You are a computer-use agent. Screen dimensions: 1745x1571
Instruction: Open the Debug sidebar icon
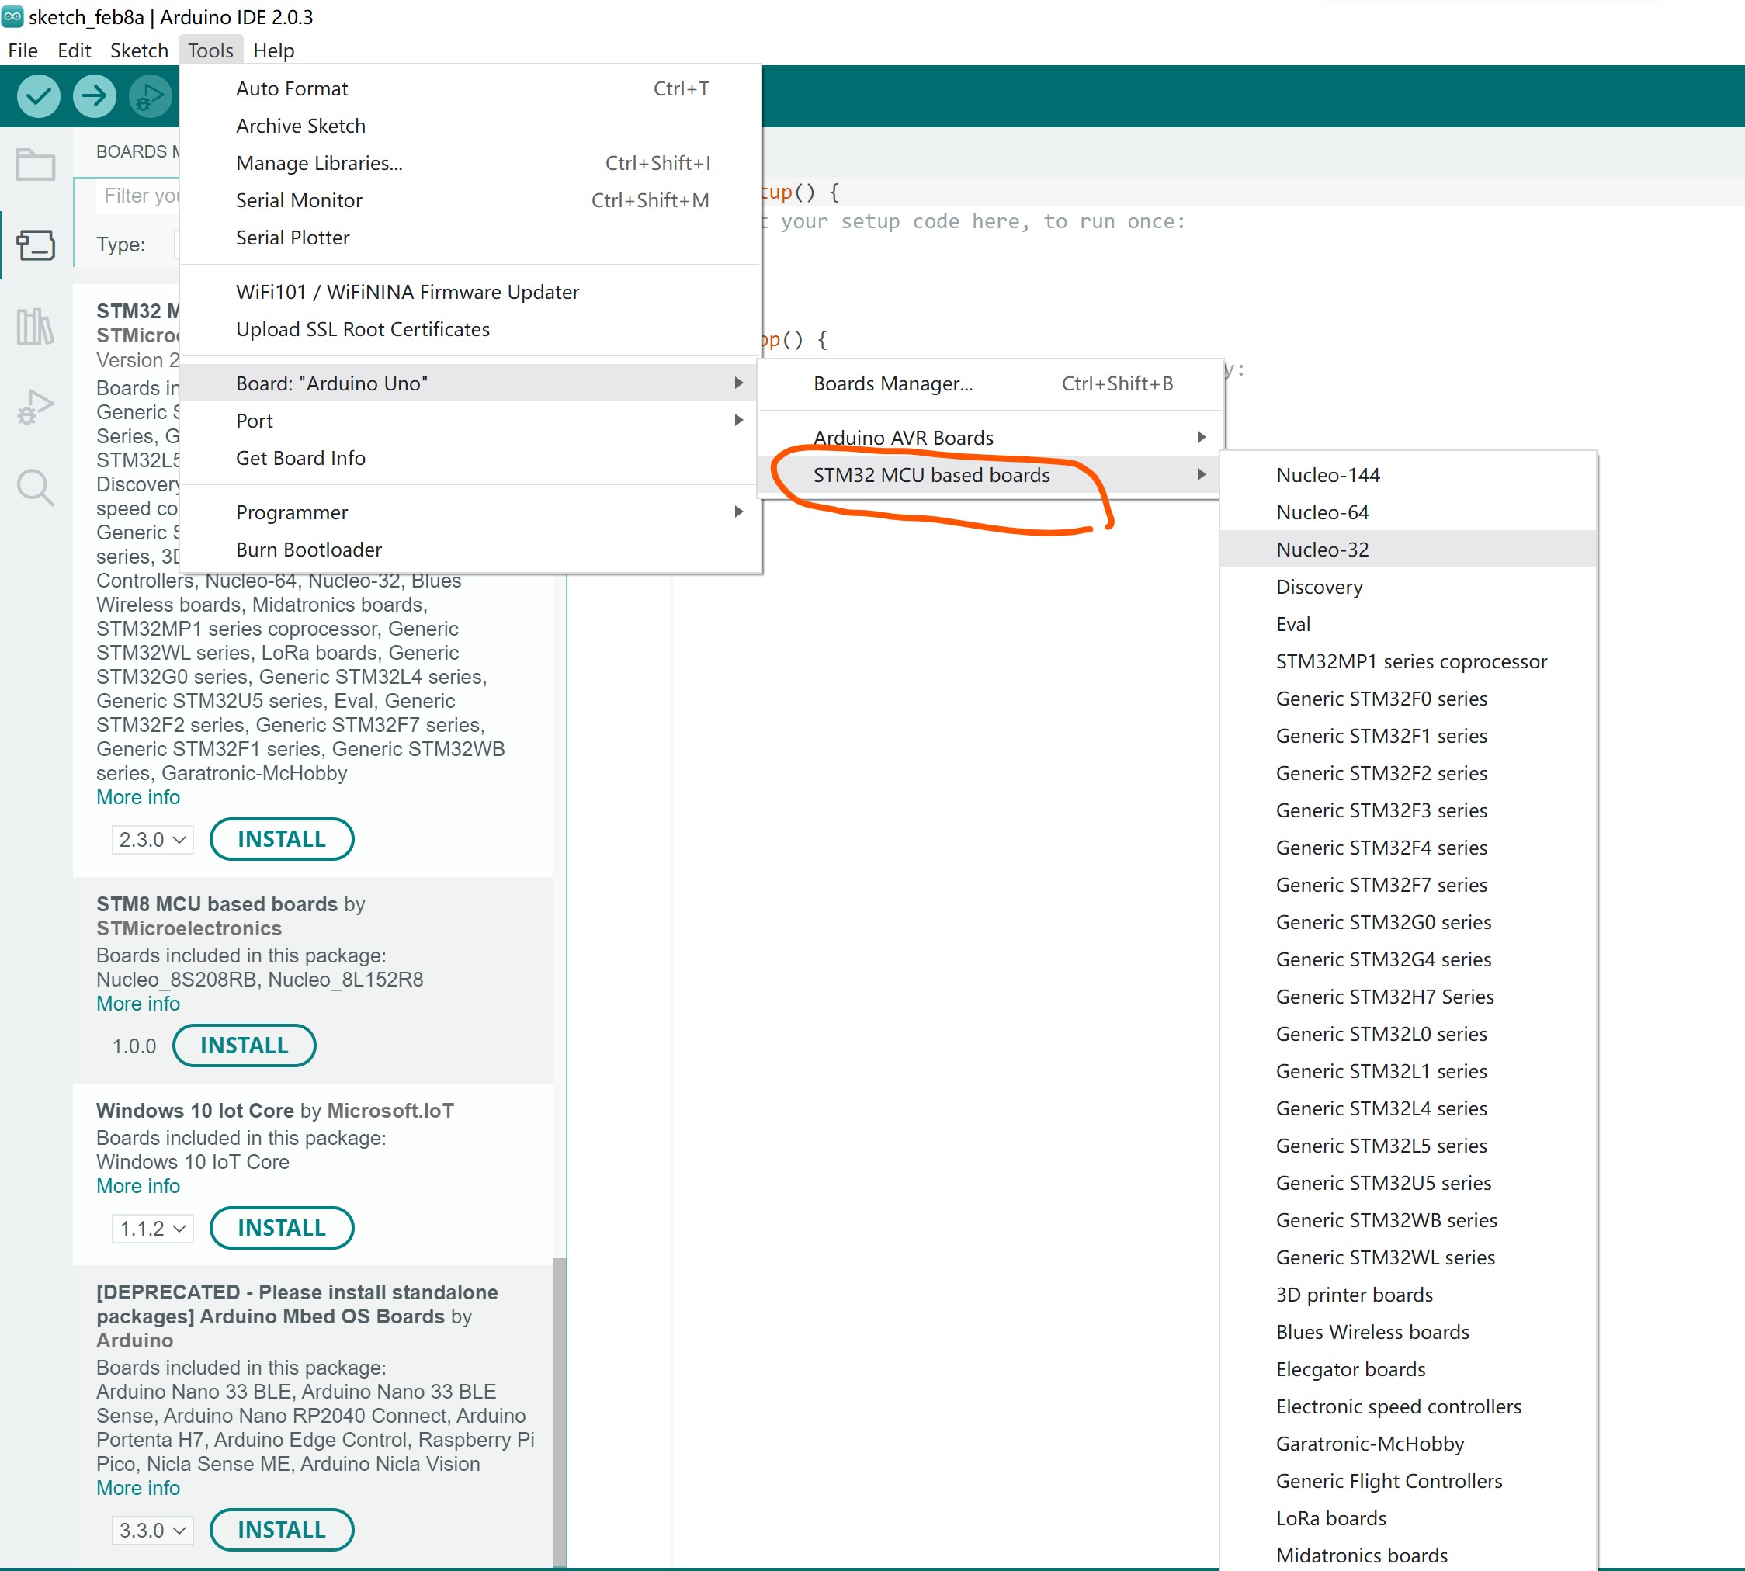click(x=36, y=407)
